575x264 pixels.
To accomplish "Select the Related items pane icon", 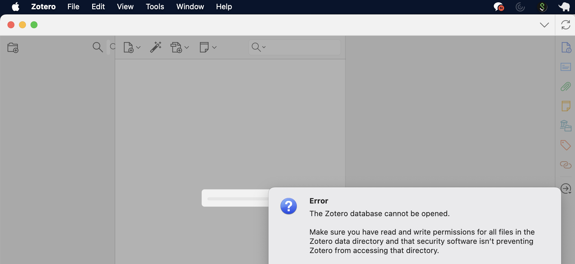I will pyautogui.click(x=566, y=165).
